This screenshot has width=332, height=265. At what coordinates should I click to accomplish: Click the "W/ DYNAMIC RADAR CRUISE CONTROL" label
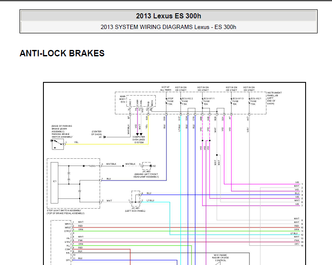tap(220, 258)
